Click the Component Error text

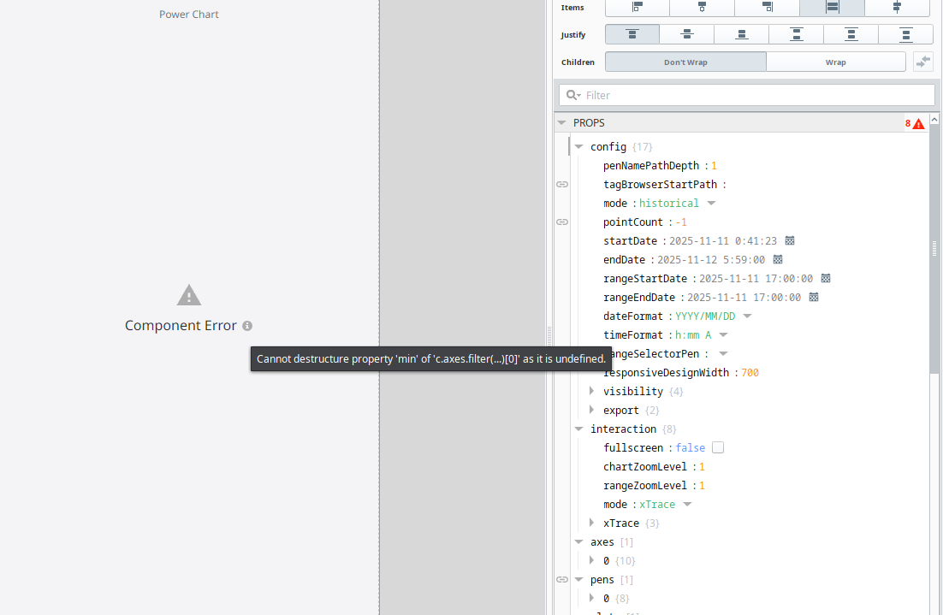pos(181,325)
